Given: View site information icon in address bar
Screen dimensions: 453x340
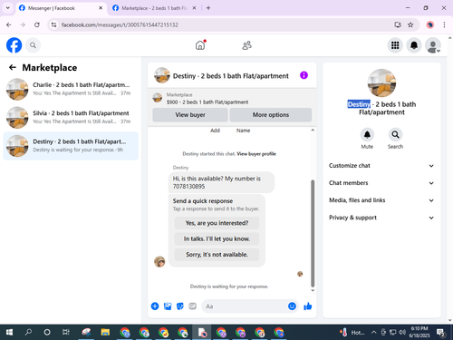Looking at the screenshot, I should click(53, 24).
